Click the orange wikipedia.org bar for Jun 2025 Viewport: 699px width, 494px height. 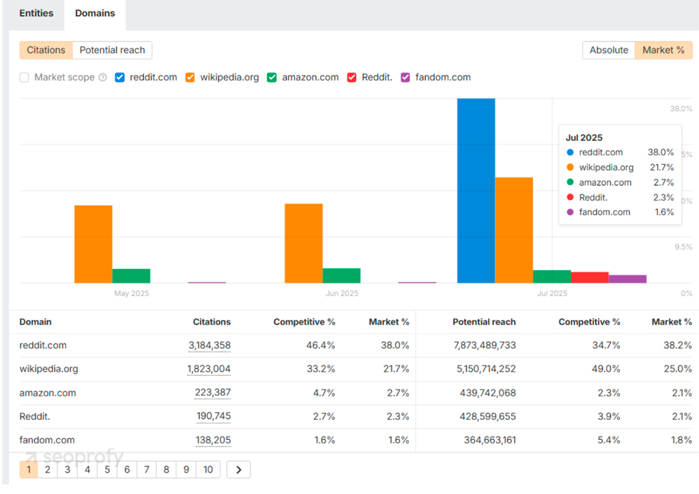click(x=303, y=243)
